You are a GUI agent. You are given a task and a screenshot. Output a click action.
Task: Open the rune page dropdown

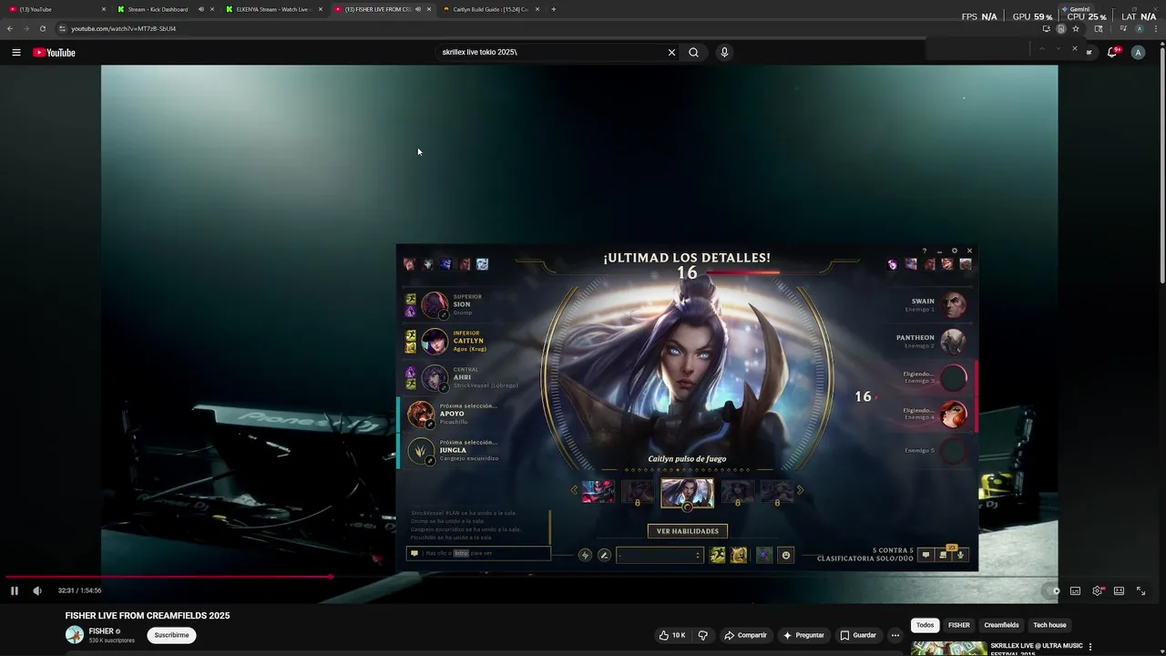[660, 555]
